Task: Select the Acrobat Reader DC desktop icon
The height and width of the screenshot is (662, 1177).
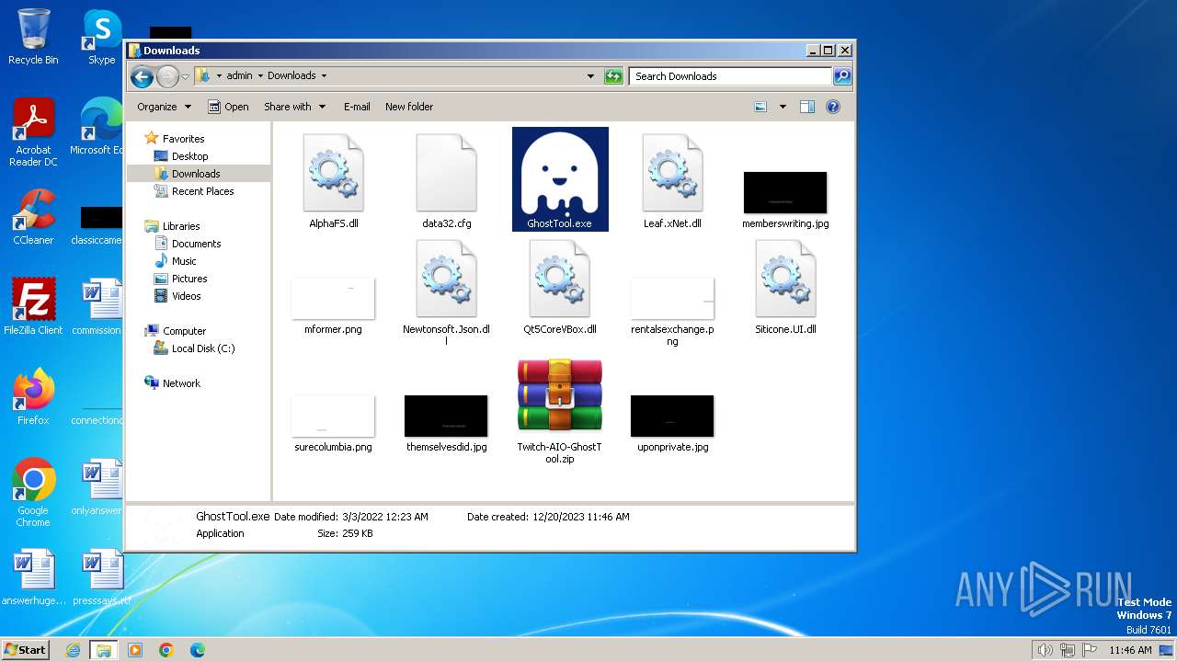Action: point(33,132)
